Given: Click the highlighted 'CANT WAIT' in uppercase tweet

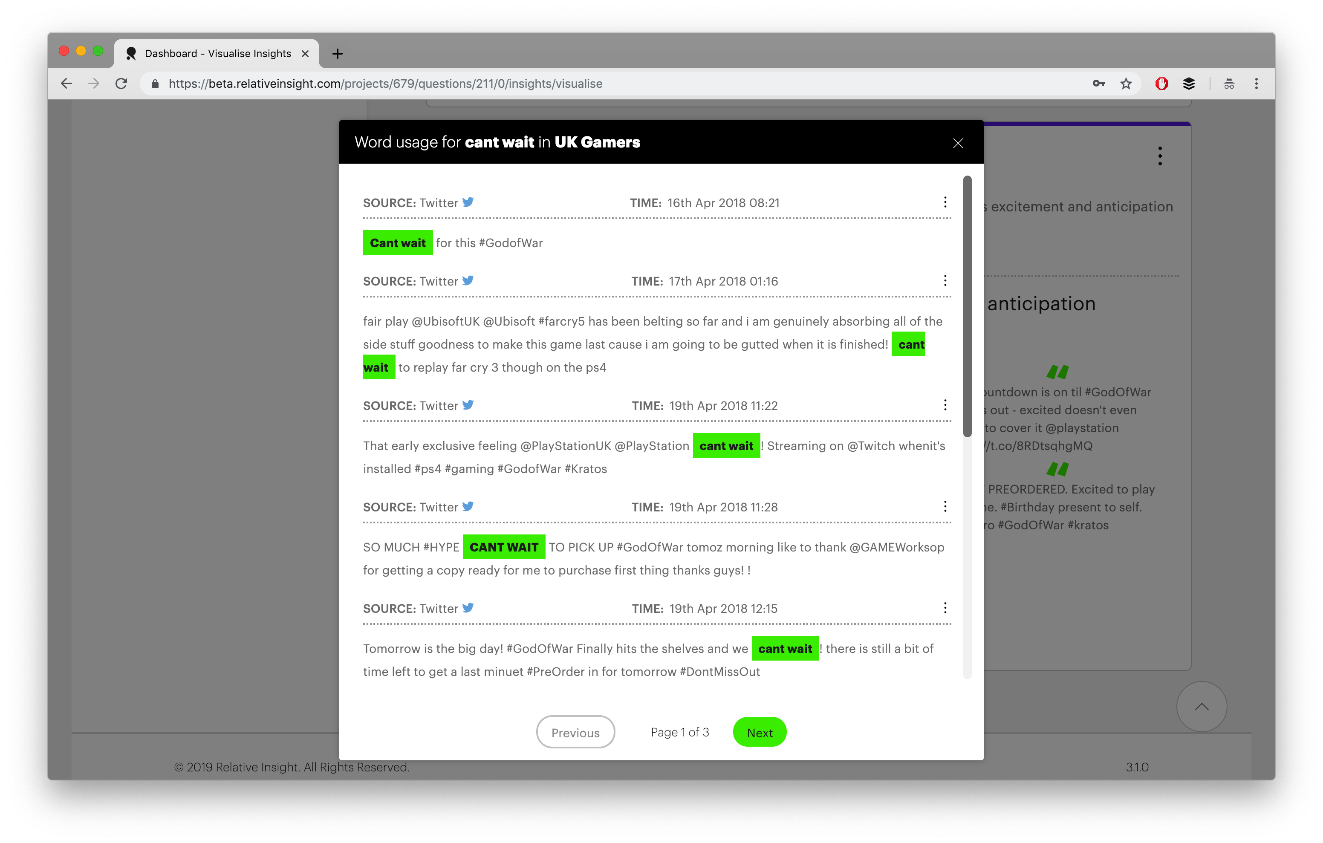Looking at the screenshot, I should click(x=504, y=547).
